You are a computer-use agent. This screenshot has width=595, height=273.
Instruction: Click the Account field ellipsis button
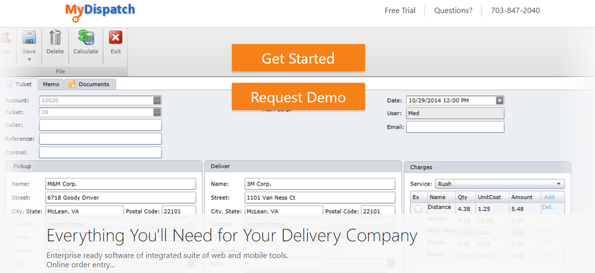coord(157,101)
